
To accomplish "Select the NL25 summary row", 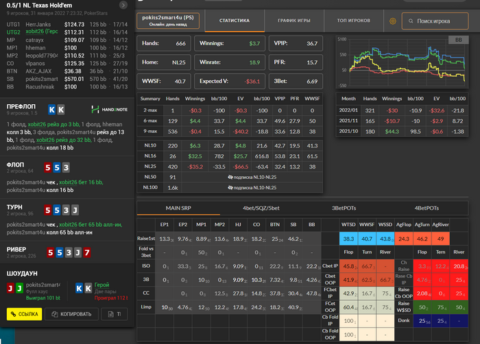I will coord(230,167).
